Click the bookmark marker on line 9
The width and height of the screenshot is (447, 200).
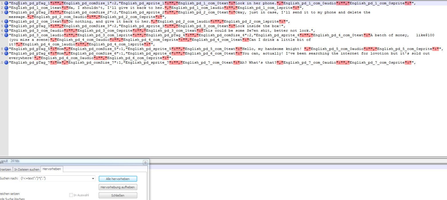point(6,54)
